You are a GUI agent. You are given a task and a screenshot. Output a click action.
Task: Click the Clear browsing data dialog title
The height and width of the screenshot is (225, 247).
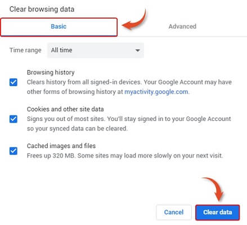click(x=42, y=9)
